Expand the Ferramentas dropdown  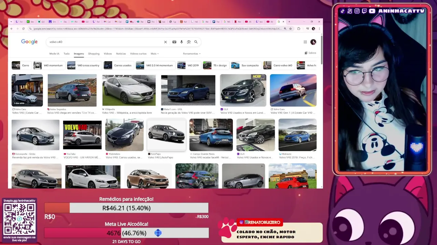pyautogui.click(x=192, y=53)
